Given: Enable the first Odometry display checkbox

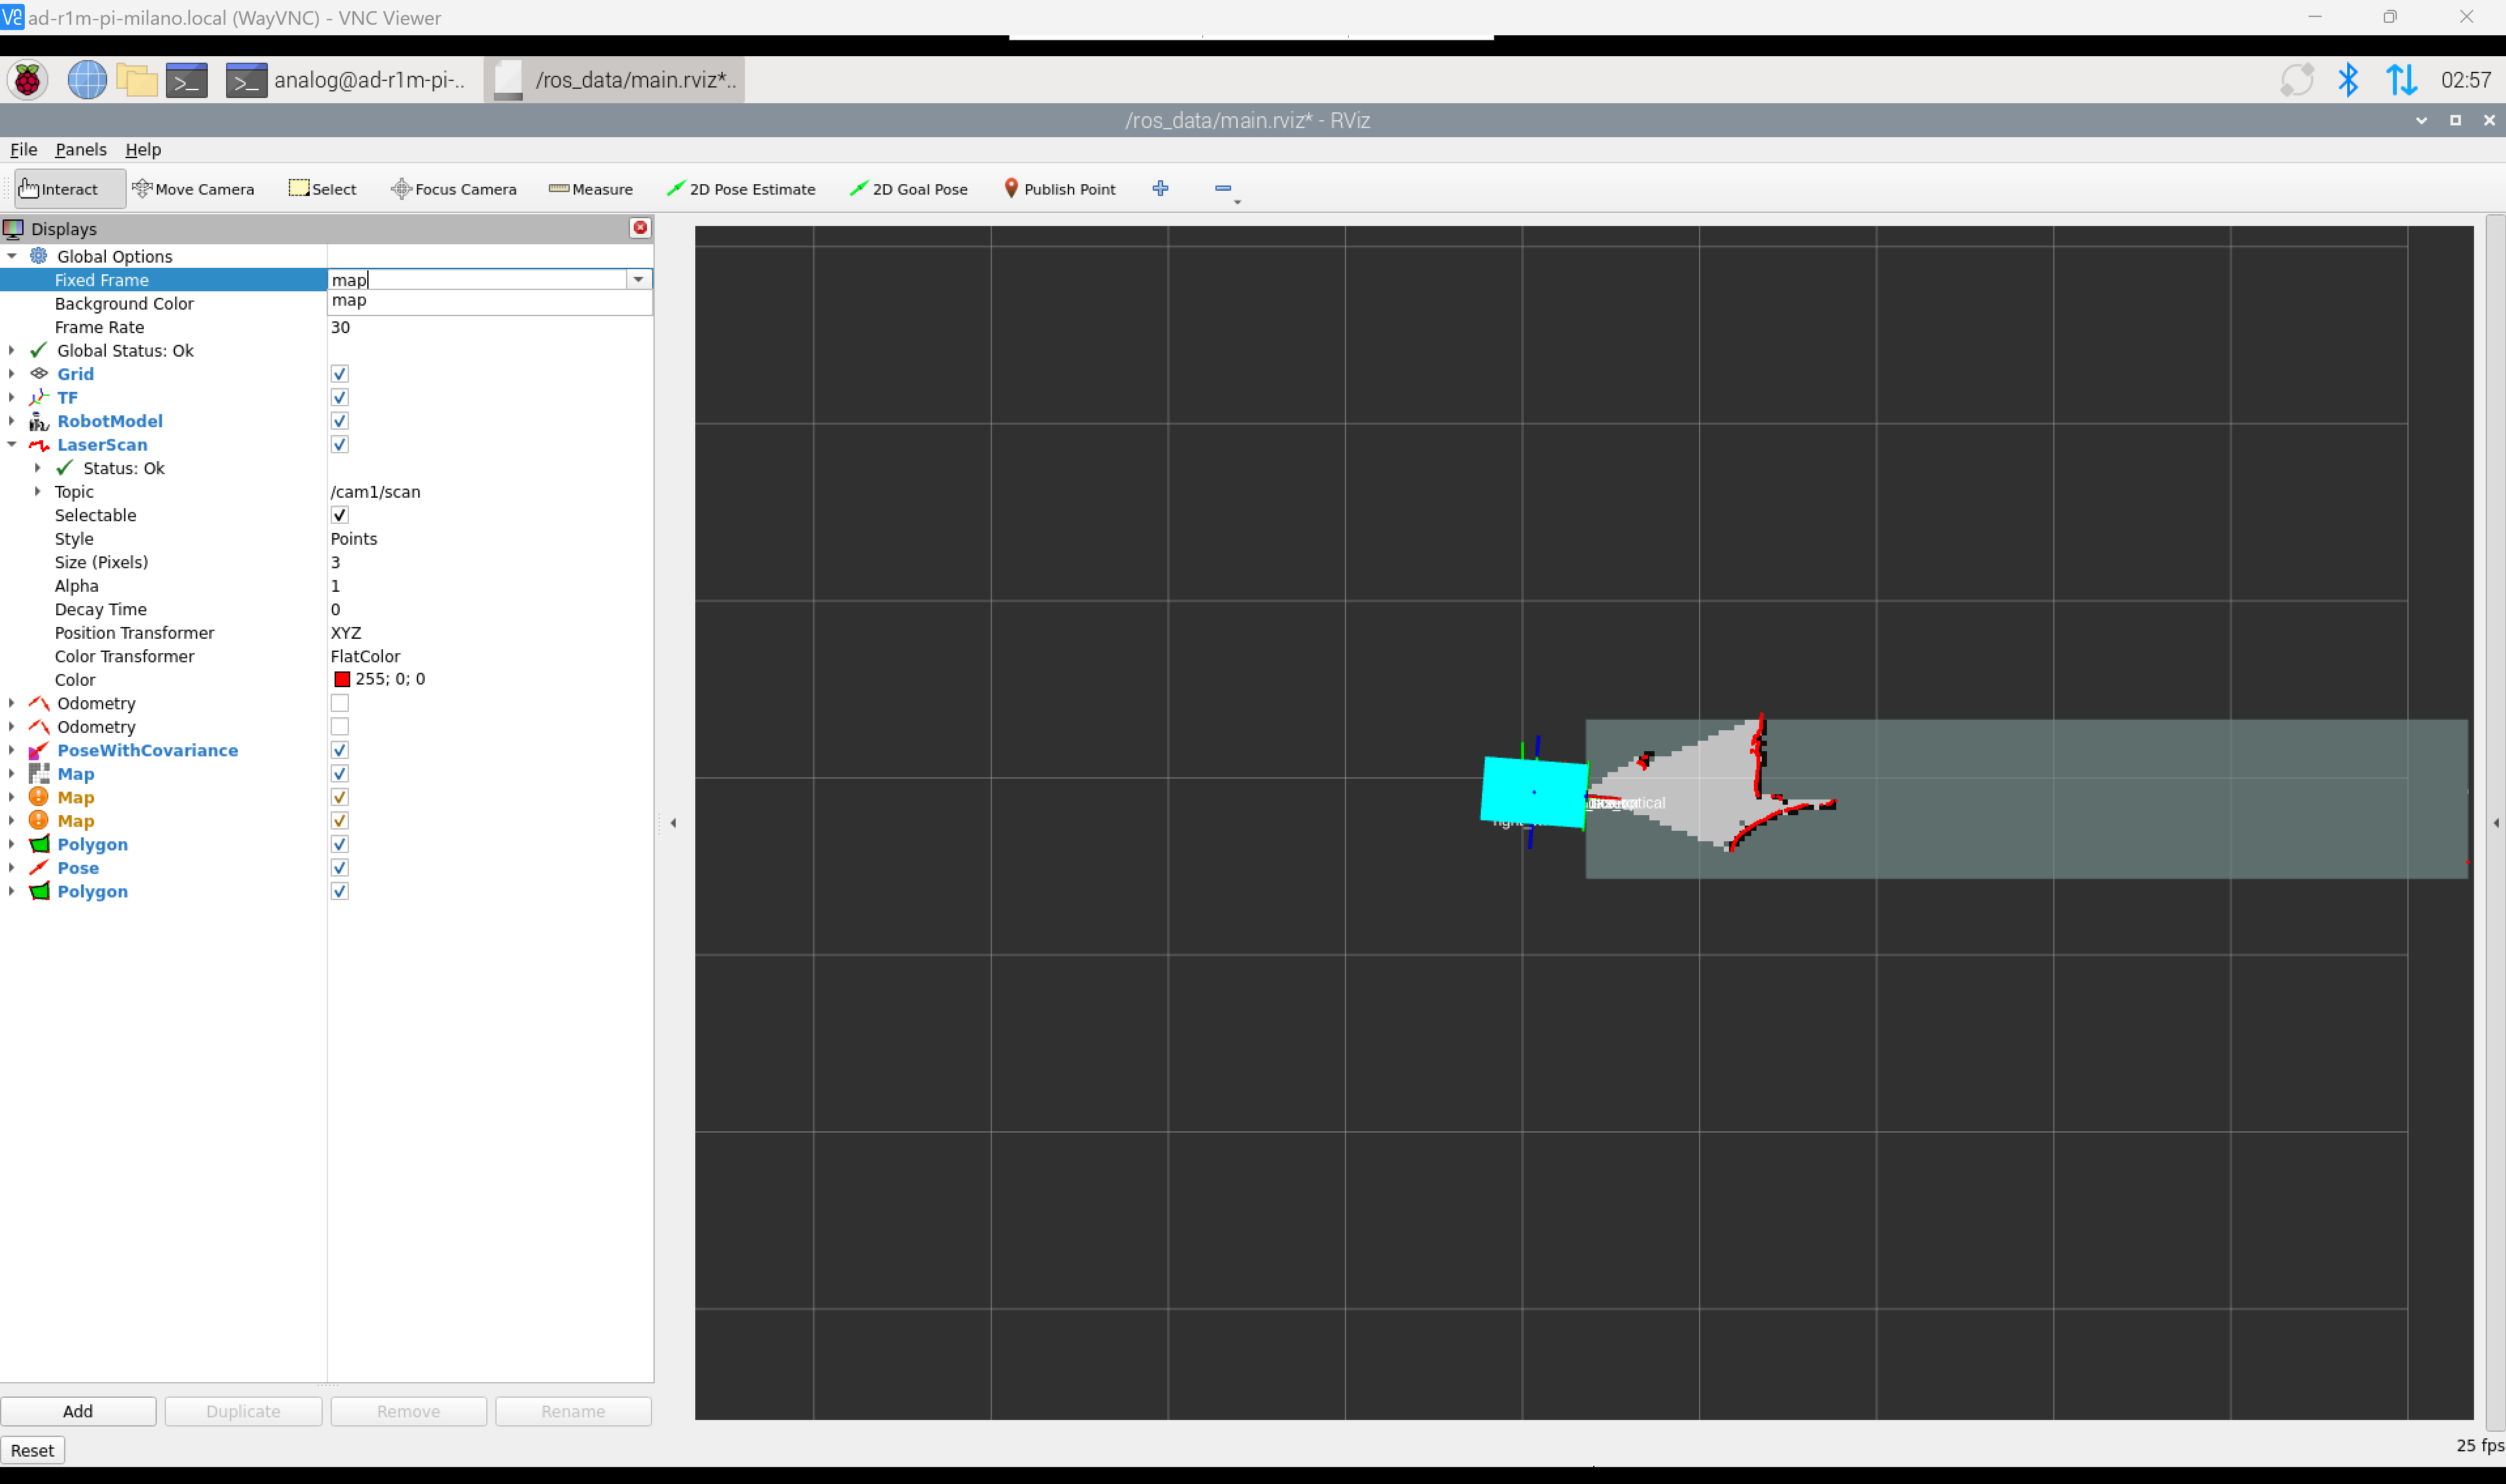Looking at the screenshot, I should pyautogui.click(x=340, y=703).
